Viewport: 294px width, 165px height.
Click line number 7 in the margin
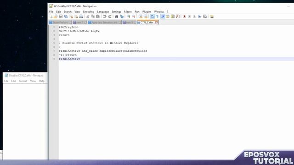(54, 51)
